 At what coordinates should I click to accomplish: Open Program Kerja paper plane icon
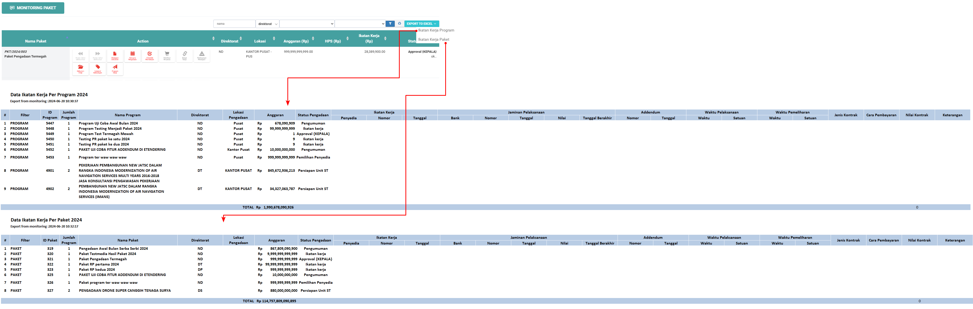point(115,69)
